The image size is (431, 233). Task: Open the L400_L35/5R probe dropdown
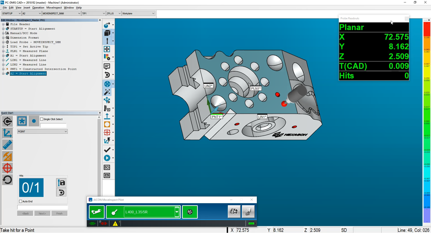tap(177, 212)
